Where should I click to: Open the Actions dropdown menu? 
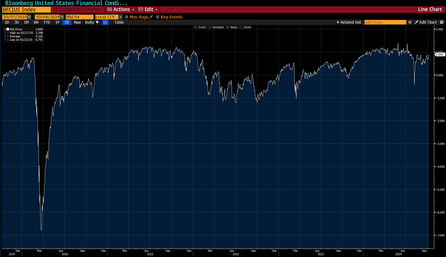pyautogui.click(x=120, y=9)
